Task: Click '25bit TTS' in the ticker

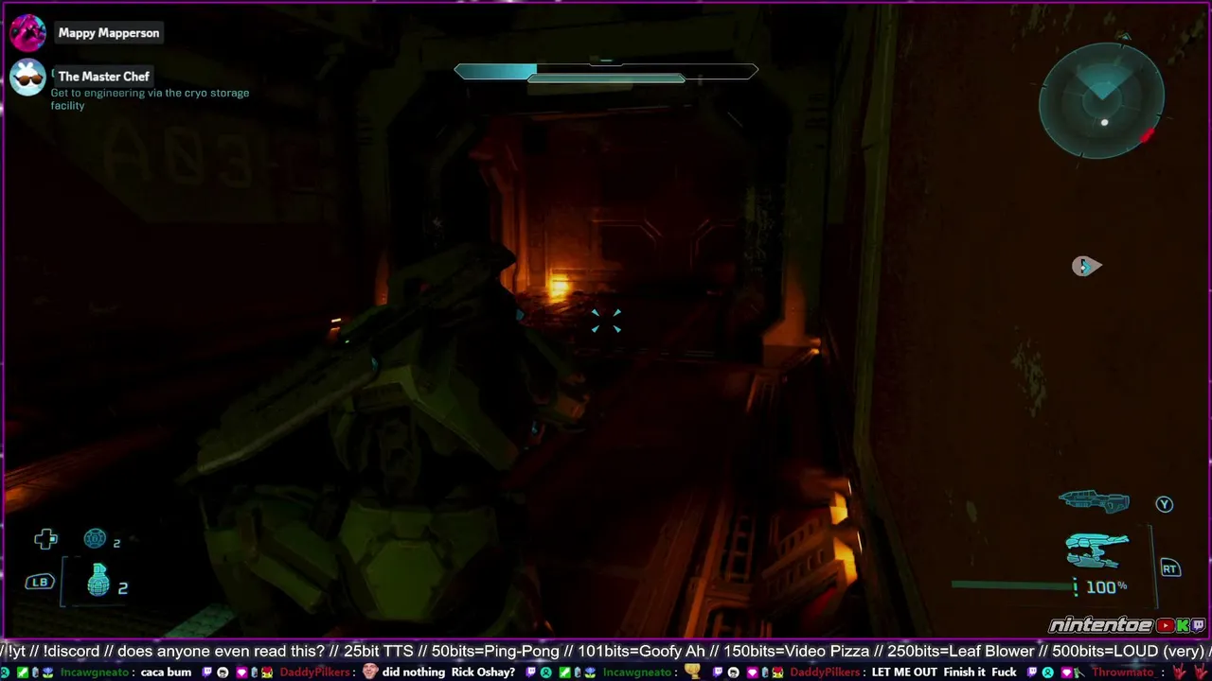Action: pyautogui.click(x=379, y=651)
